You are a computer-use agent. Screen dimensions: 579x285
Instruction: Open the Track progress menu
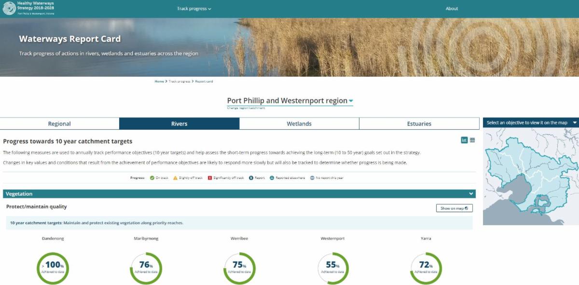(x=194, y=9)
